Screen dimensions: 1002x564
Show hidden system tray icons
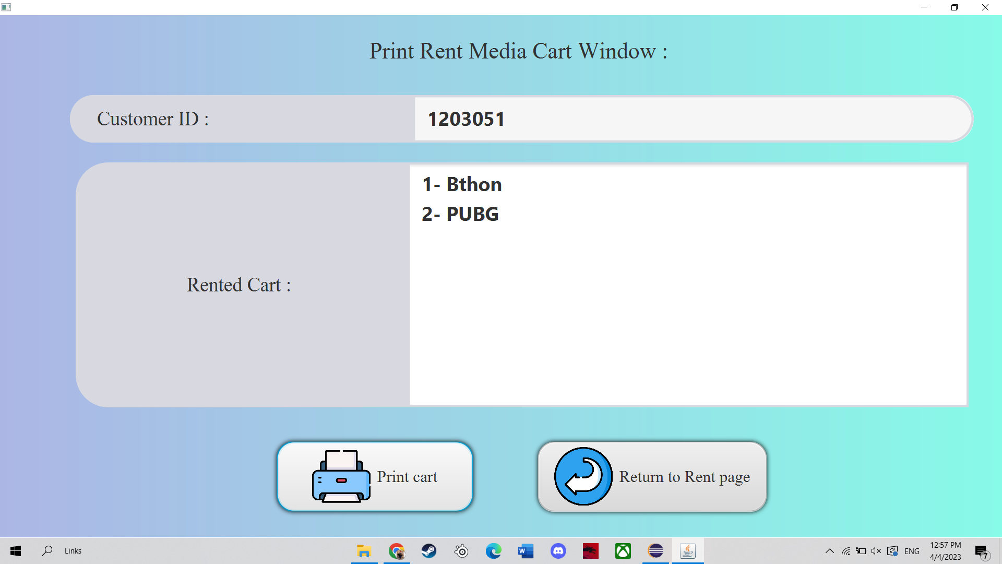[x=829, y=551]
